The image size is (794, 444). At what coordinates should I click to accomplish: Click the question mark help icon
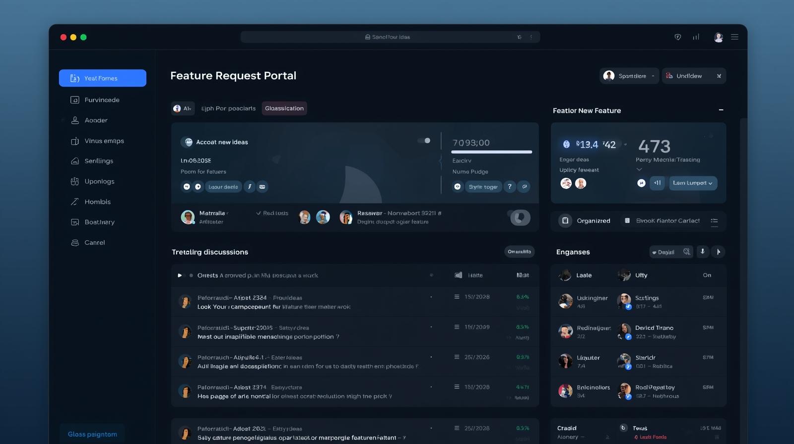(510, 187)
